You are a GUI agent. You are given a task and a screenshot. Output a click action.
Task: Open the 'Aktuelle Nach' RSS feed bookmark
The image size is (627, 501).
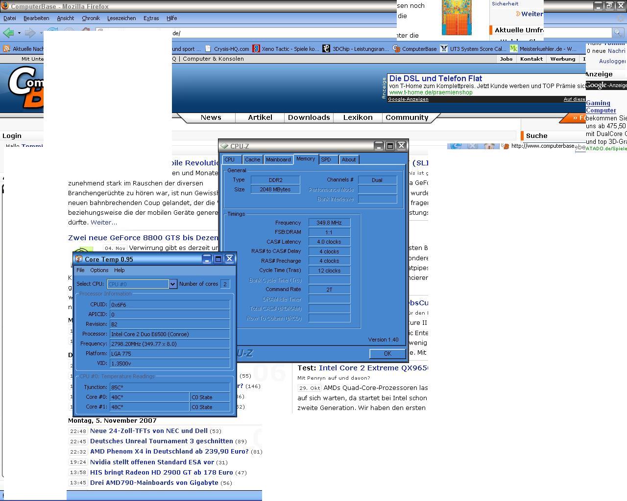coord(24,48)
